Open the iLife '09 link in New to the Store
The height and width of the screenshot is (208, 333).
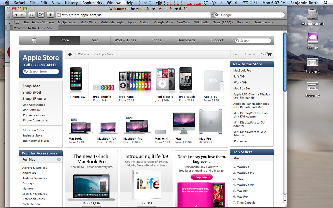(239, 76)
